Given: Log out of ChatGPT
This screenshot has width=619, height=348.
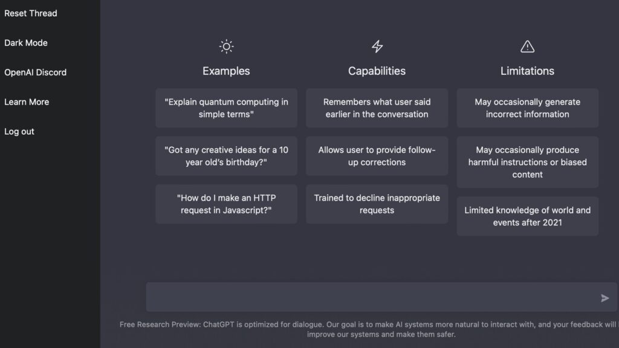Looking at the screenshot, I should pos(19,131).
